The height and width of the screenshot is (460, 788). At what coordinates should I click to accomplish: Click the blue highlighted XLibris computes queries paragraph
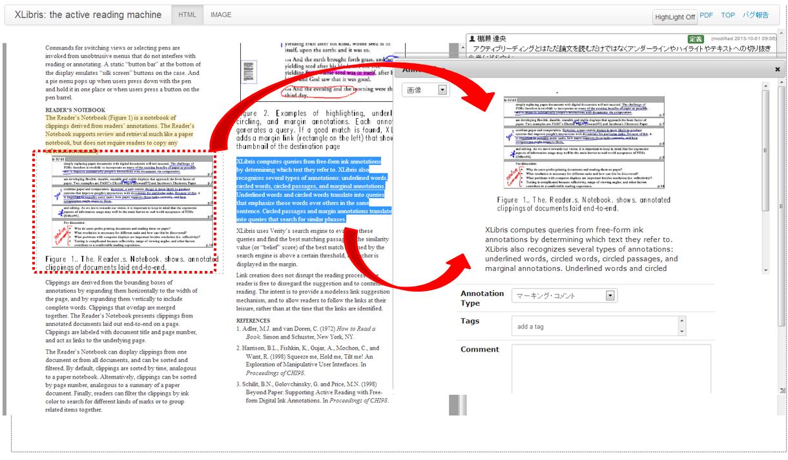point(314,190)
